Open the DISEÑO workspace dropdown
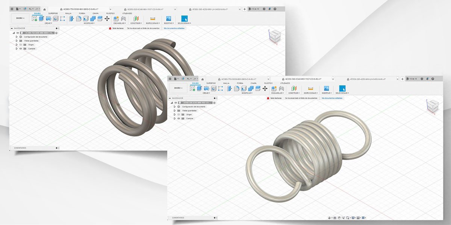 pyautogui.click(x=178, y=88)
